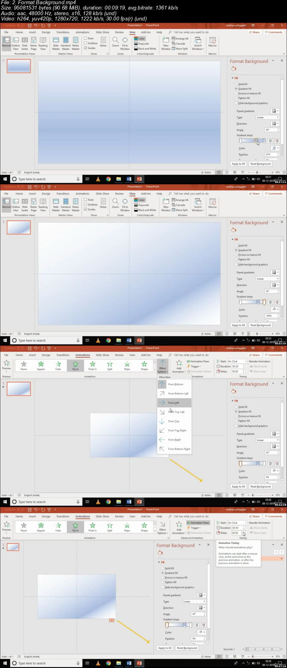Click Reset Background in the top frame

[260, 164]
